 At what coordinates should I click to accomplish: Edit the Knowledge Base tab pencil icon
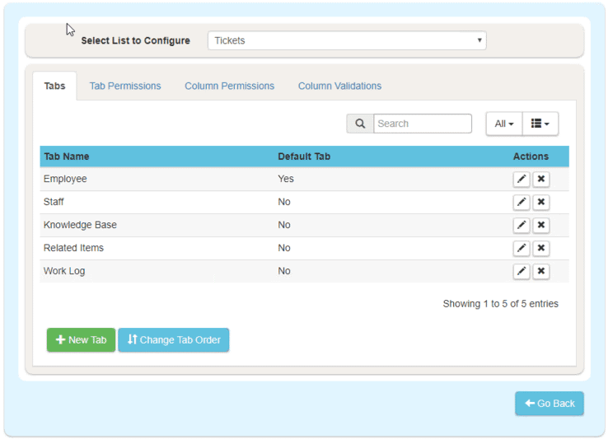click(x=521, y=225)
